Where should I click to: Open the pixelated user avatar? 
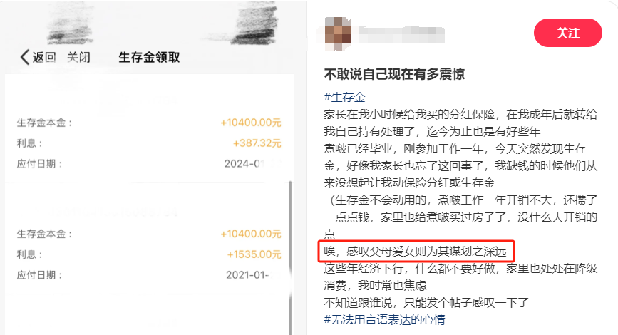click(337, 34)
